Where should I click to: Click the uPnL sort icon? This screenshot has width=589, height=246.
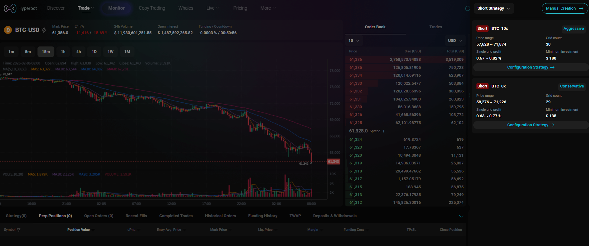(139, 230)
